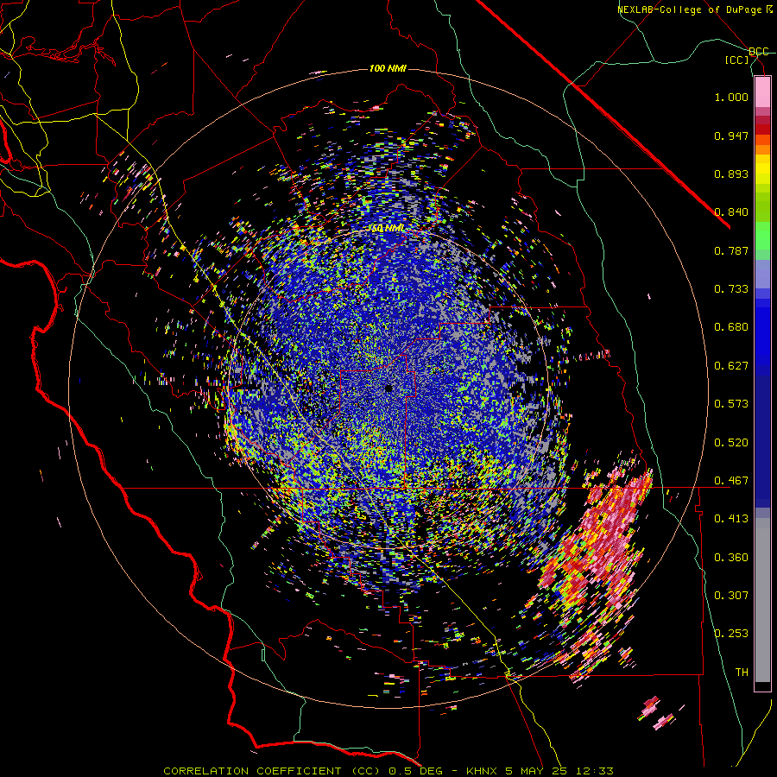The height and width of the screenshot is (777, 777).
Task: Pick the red swatch on the color bar
Action: pyautogui.click(x=762, y=129)
